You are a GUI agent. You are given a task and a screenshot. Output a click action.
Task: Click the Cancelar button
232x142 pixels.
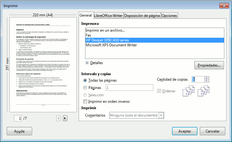[213, 131]
